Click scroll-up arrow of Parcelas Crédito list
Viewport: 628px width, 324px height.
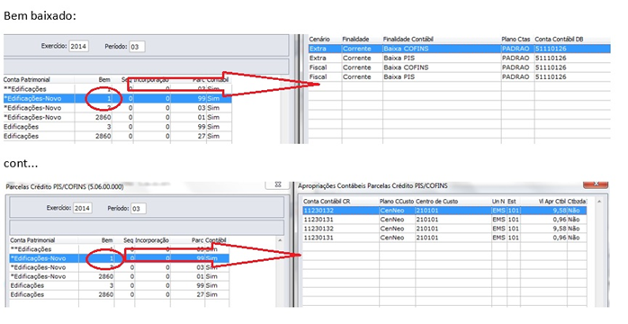(x=280, y=240)
